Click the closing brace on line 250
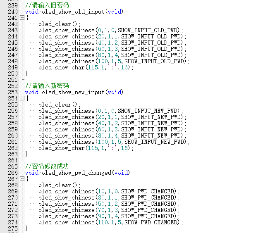Screen dimensions: 263x233 [26, 74]
